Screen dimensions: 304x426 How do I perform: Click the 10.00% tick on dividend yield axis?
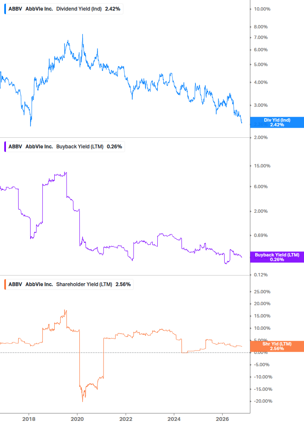pos(262,9)
